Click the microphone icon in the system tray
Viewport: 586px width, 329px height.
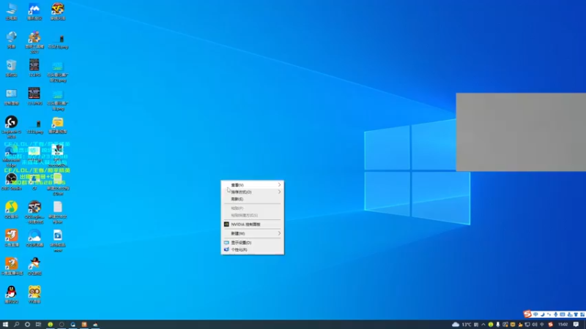498,325
